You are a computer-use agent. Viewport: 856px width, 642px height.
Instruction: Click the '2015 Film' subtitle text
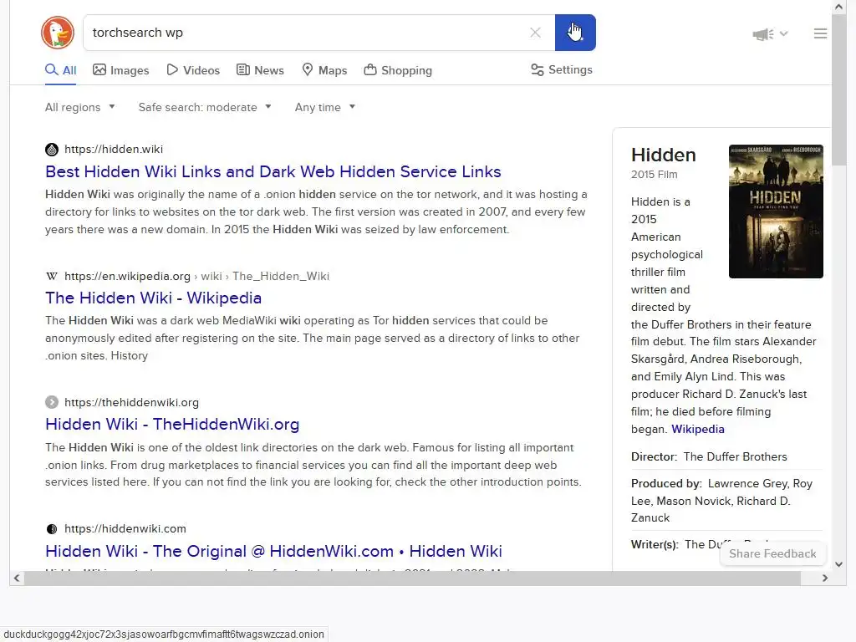pos(654,175)
